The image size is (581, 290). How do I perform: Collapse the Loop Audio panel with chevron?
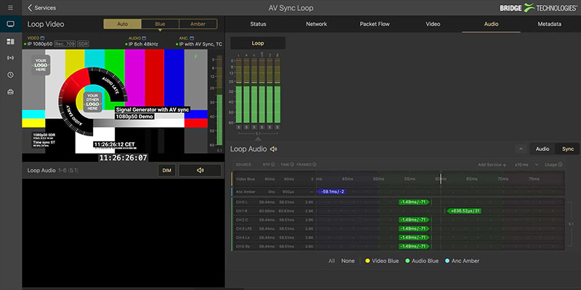(x=520, y=149)
